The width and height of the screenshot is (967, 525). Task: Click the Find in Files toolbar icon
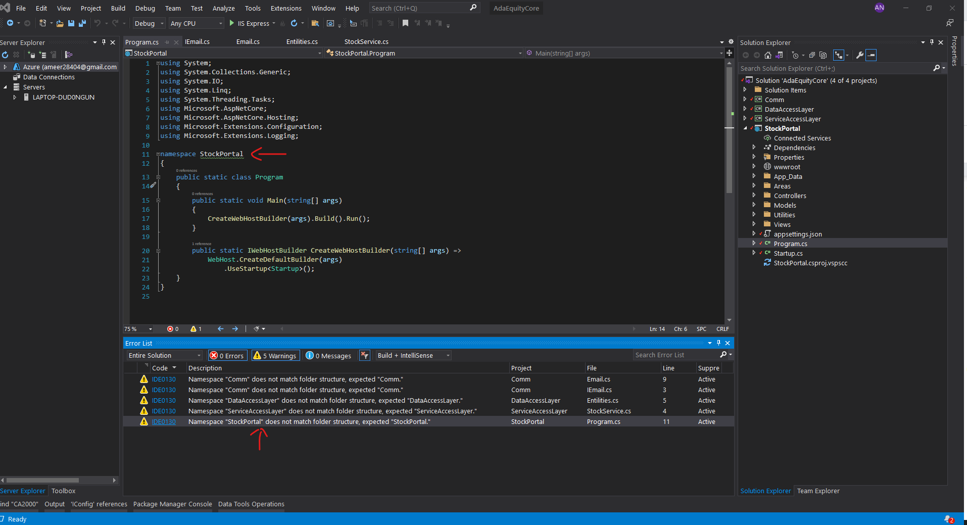click(x=315, y=23)
